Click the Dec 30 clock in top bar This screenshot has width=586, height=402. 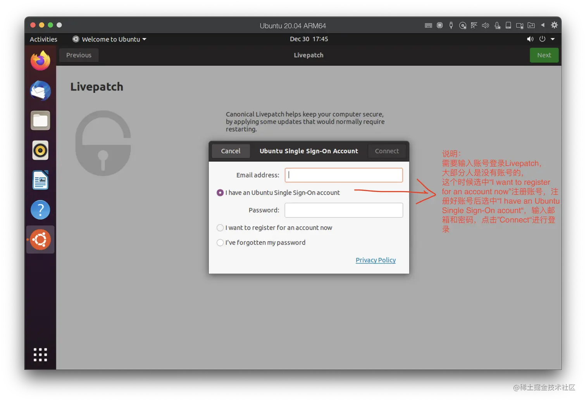pos(309,39)
